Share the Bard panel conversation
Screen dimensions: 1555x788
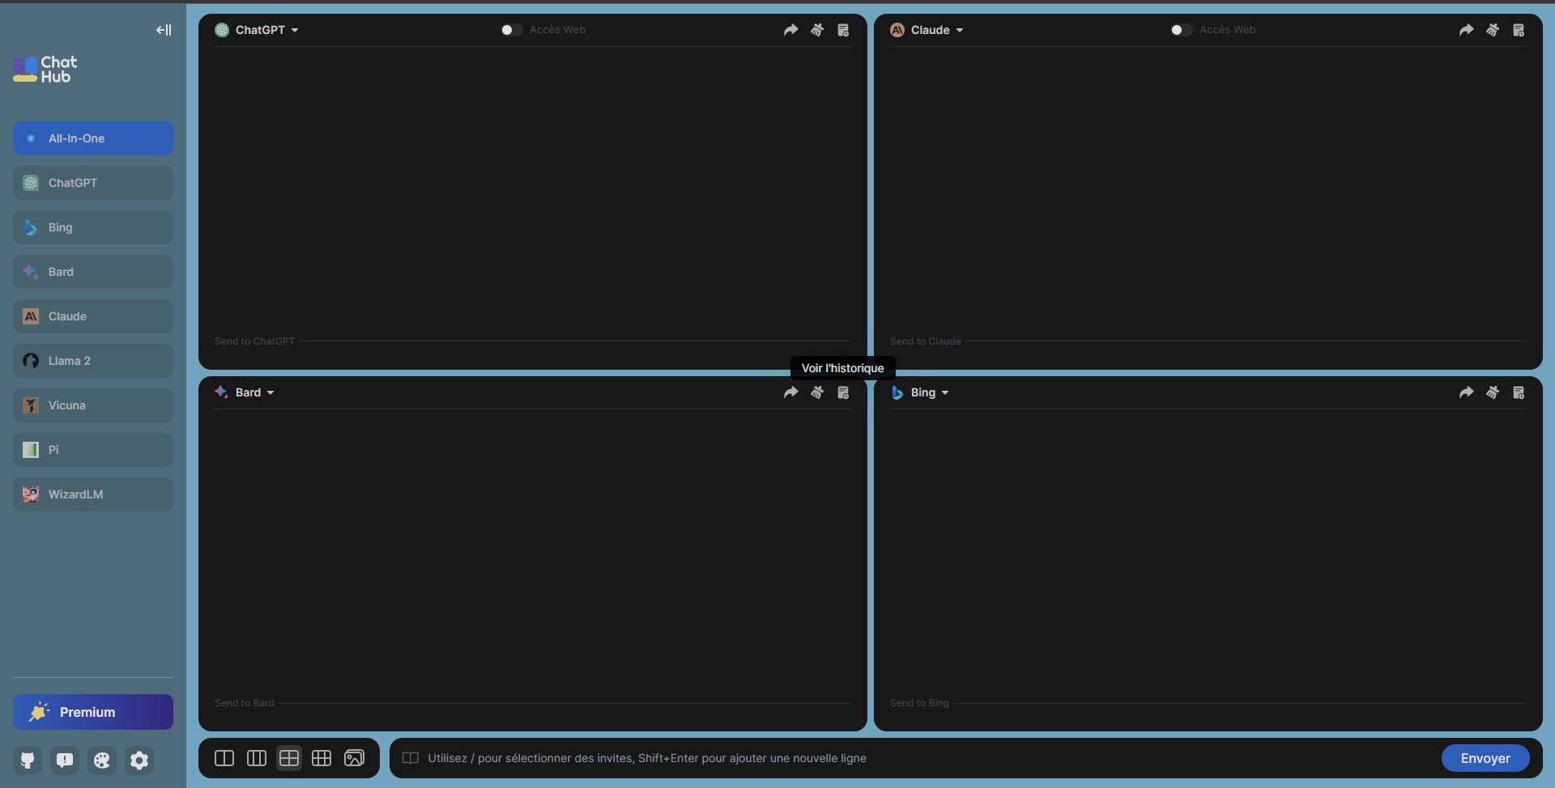[x=791, y=392]
